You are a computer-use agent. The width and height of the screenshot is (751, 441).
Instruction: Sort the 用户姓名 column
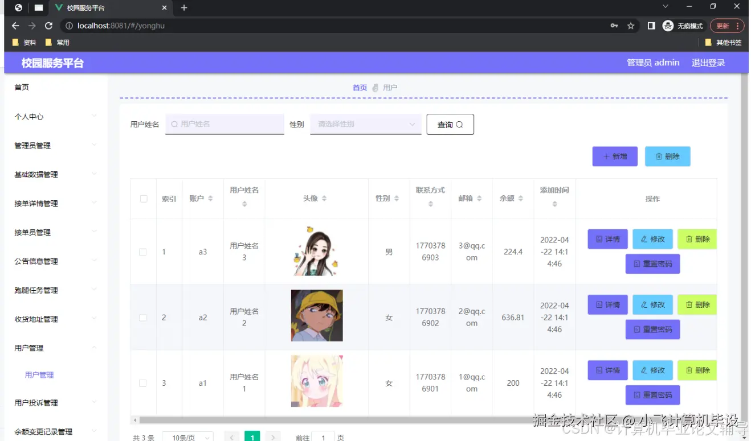click(244, 204)
